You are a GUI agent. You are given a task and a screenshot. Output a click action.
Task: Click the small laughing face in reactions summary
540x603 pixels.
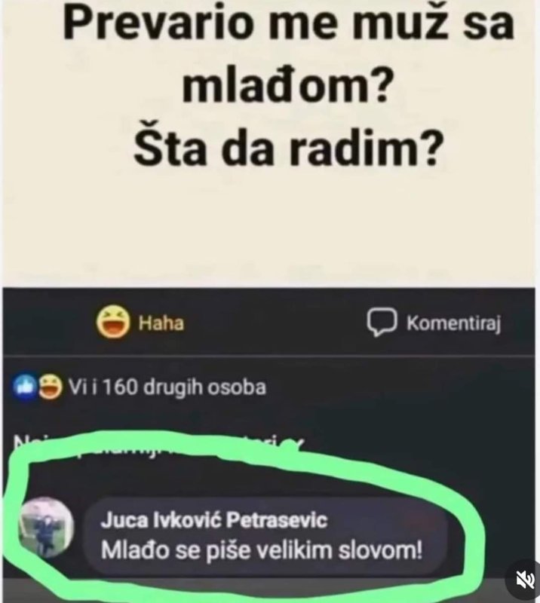pyautogui.click(x=51, y=387)
